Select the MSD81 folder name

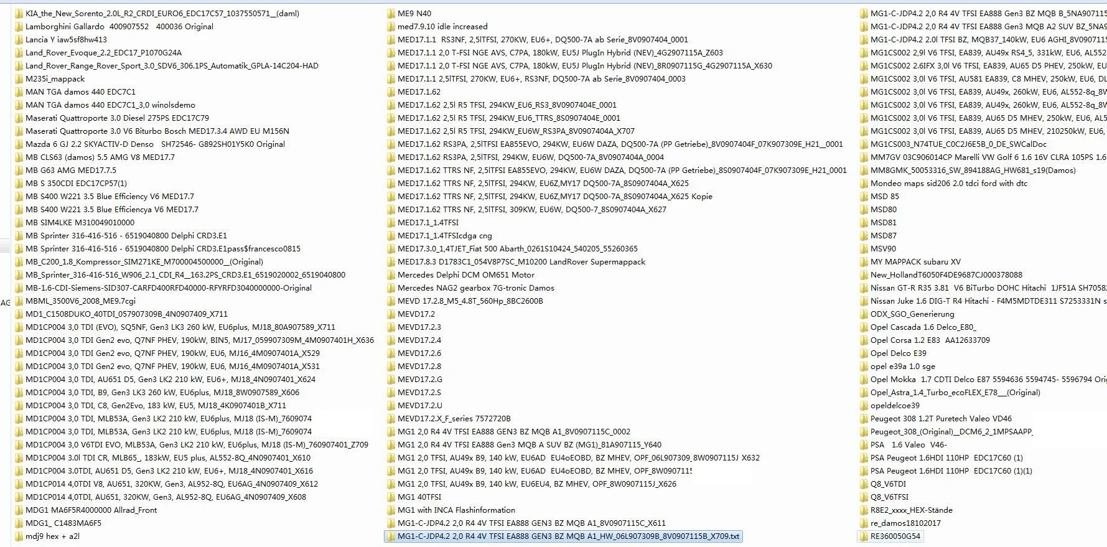884,223
